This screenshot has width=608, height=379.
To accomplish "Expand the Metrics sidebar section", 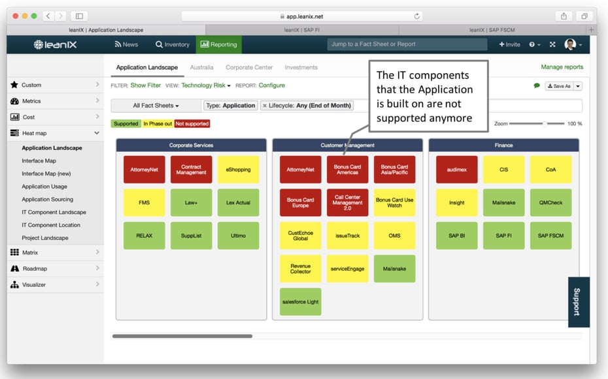I will coord(55,101).
